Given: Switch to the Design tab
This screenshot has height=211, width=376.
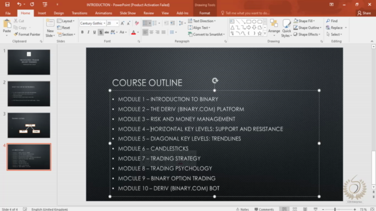Looking at the screenshot, I should (x=59, y=13).
